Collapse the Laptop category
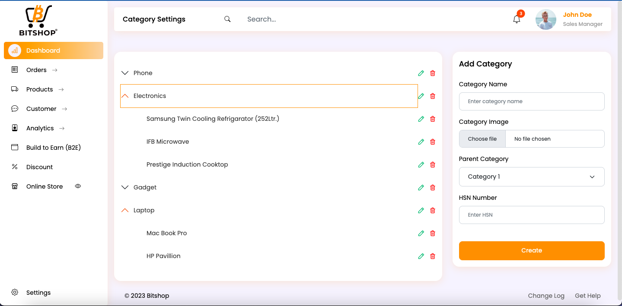Viewport: 622px width, 306px height. pos(125,211)
